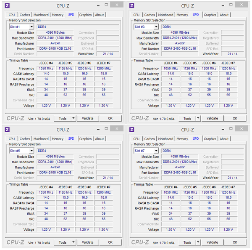Click Tools button in Slot #3 window

click(187, 118)
